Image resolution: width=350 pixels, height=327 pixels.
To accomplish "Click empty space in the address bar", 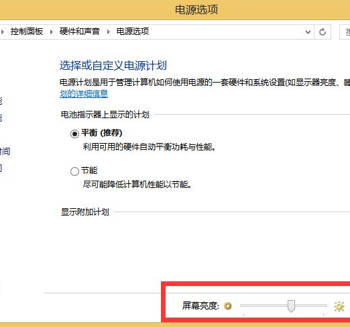I will [226, 32].
